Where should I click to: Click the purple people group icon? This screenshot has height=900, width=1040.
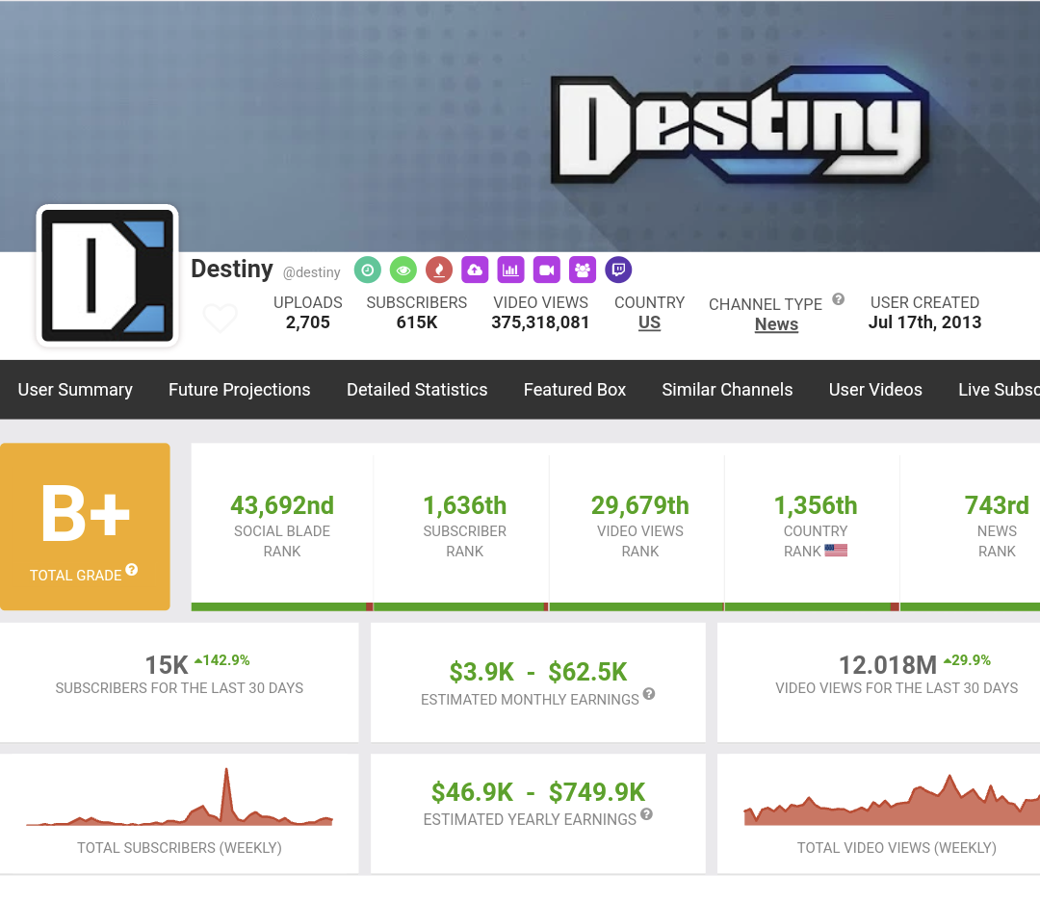[x=583, y=270]
